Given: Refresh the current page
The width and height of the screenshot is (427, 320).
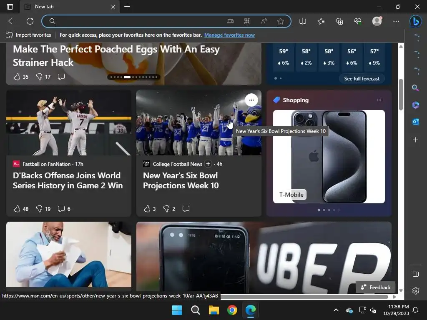Looking at the screenshot, I should click(30, 21).
